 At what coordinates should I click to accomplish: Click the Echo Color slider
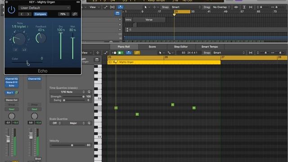(27, 62)
